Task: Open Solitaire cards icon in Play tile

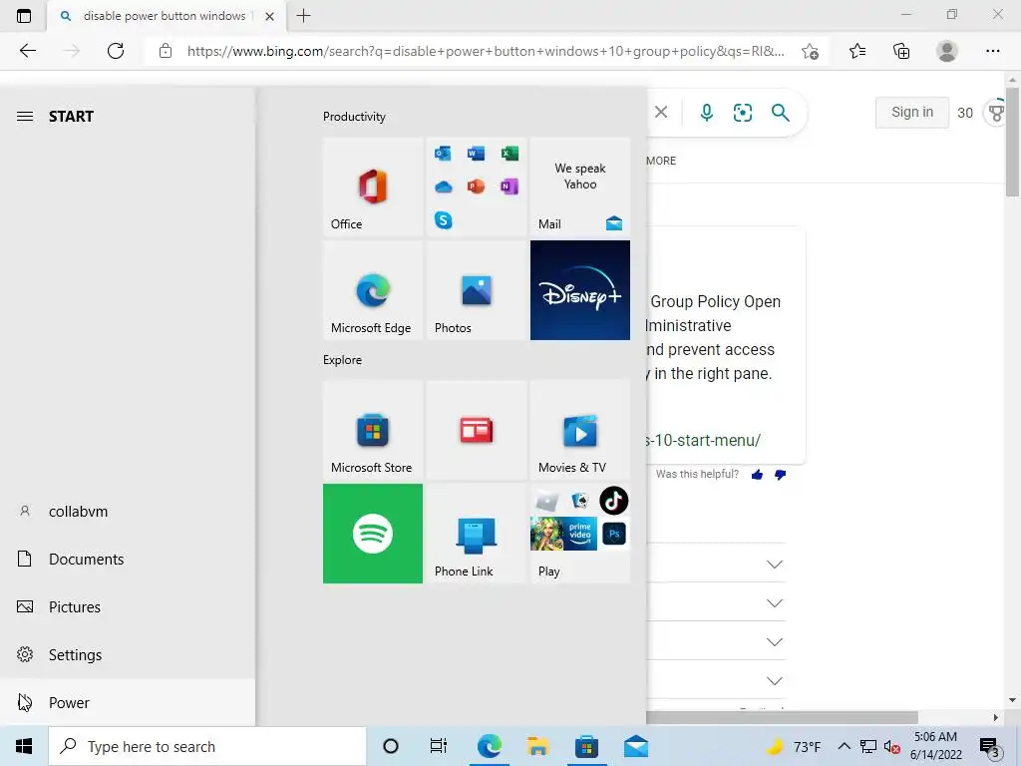Action: [x=579, y=501]
